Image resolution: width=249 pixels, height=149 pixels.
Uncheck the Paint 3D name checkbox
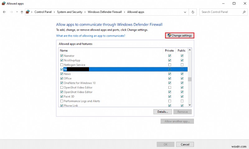(x=62, y=97)
